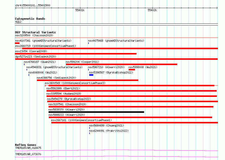Image resolution: width=225 pixels, height=160 pixels.
Task: Click the nsv6388756 (Sedlazeck2020) label
Action: click(x=56, y=78)
